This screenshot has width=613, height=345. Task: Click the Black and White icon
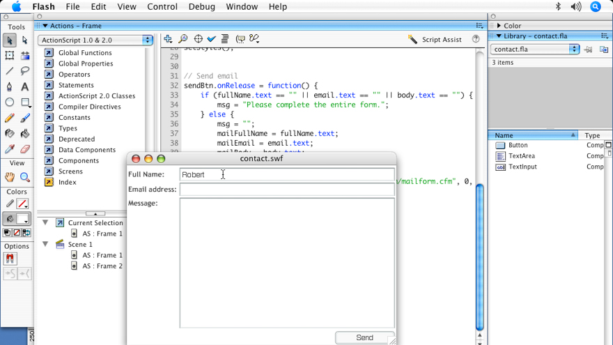click(x=7, y=233)
